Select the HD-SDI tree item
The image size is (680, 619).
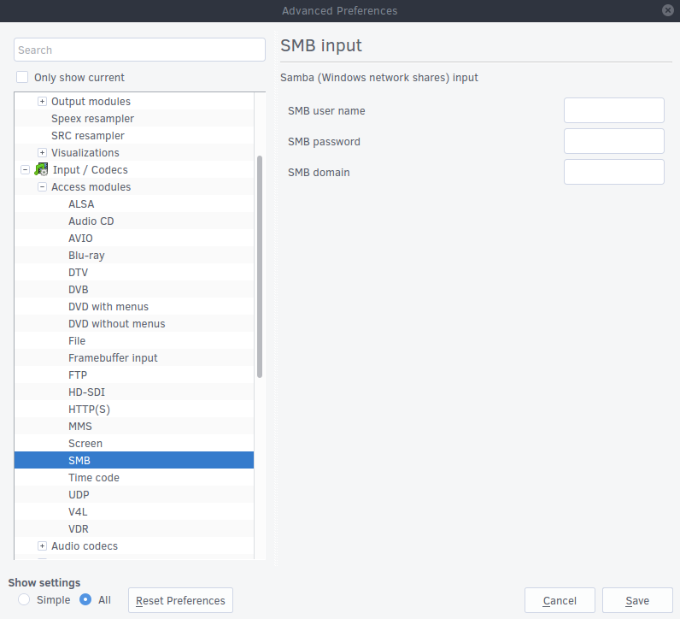(86, 392)
